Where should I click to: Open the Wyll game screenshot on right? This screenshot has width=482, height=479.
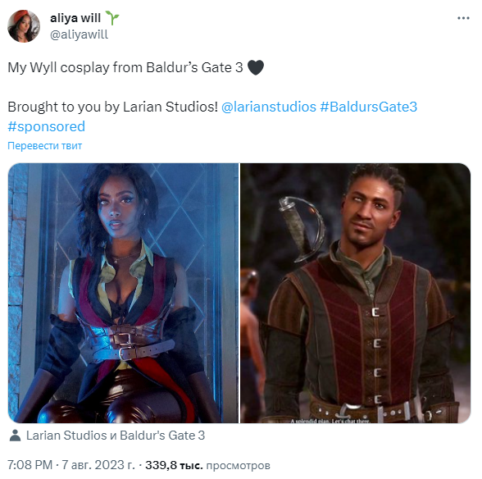pos(356,293)
